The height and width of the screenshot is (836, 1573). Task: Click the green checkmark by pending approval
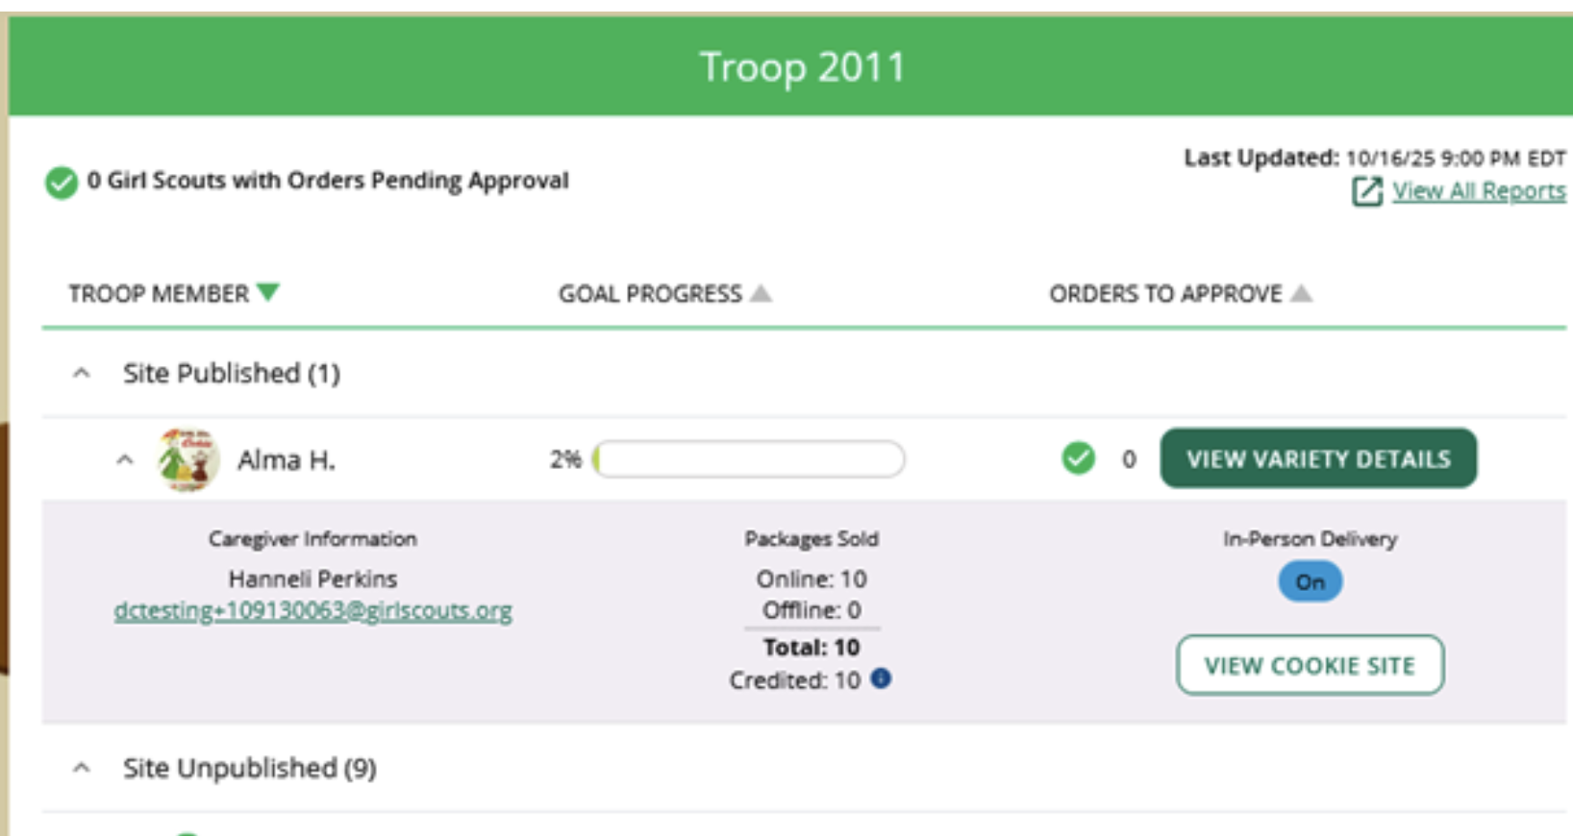tap(62, 182)
